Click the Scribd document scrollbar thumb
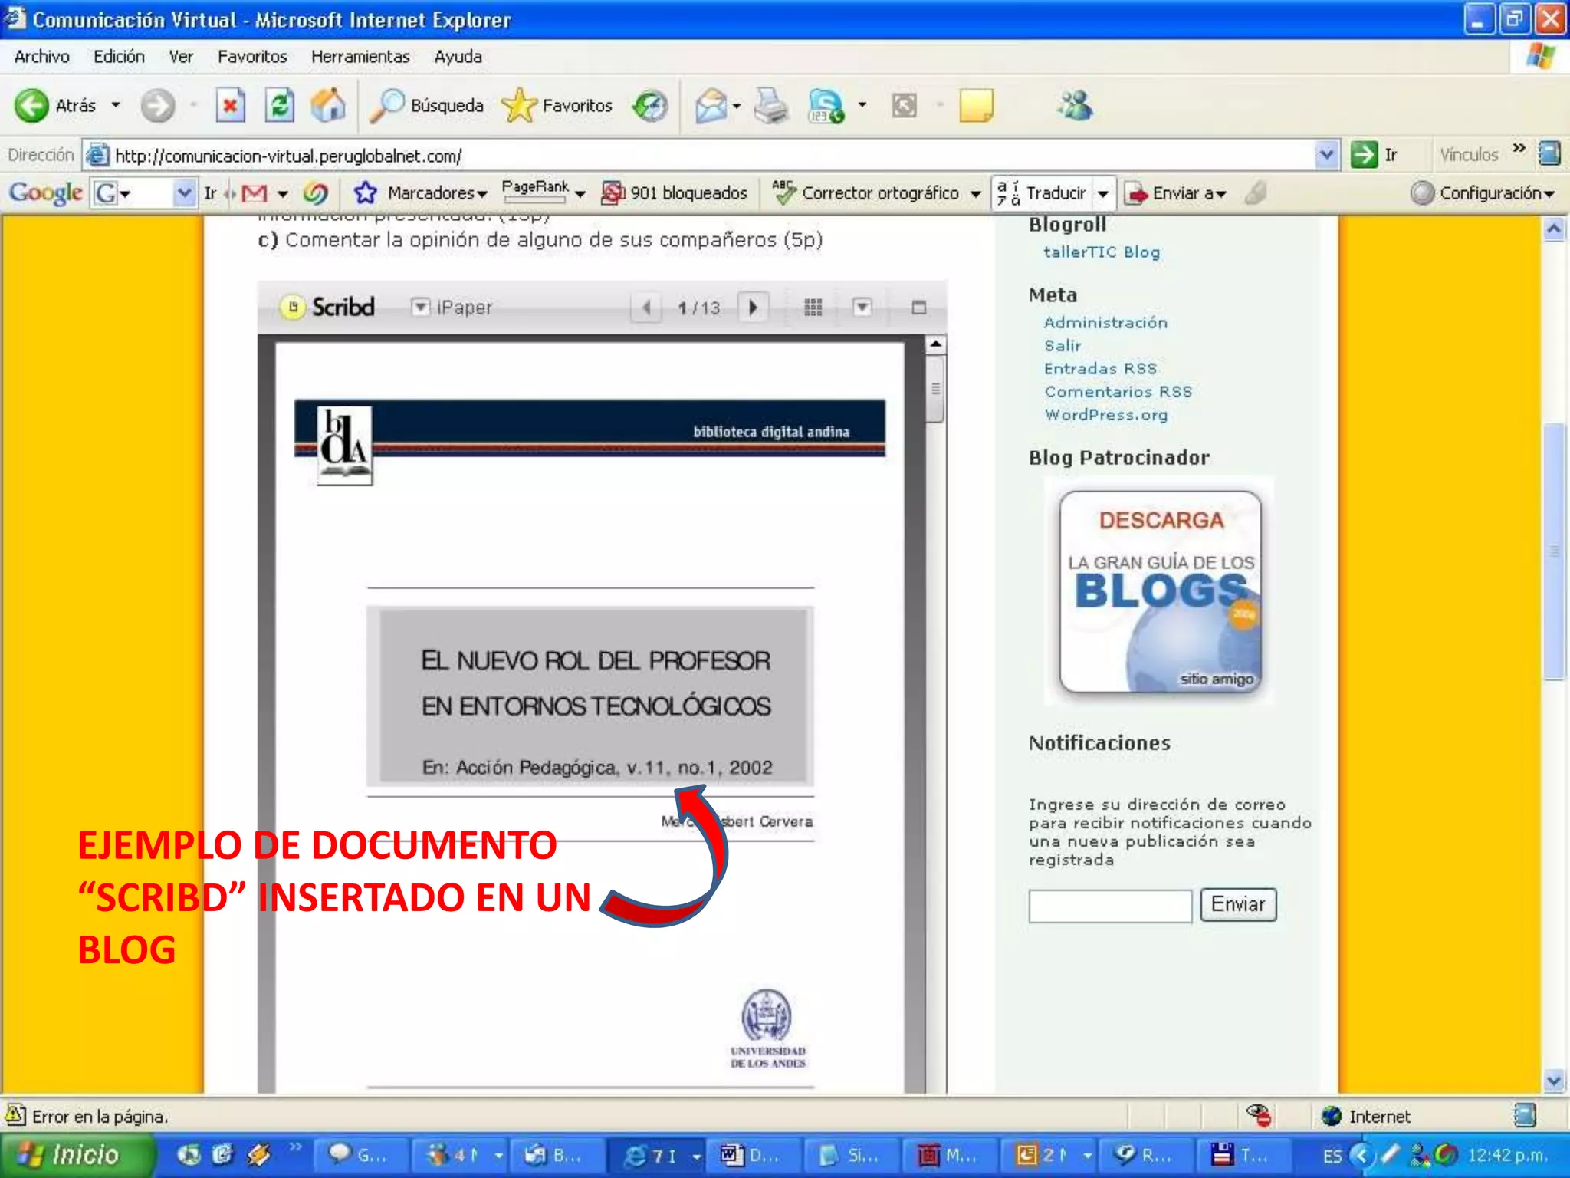1570x1178 pixels. (935, 389)
